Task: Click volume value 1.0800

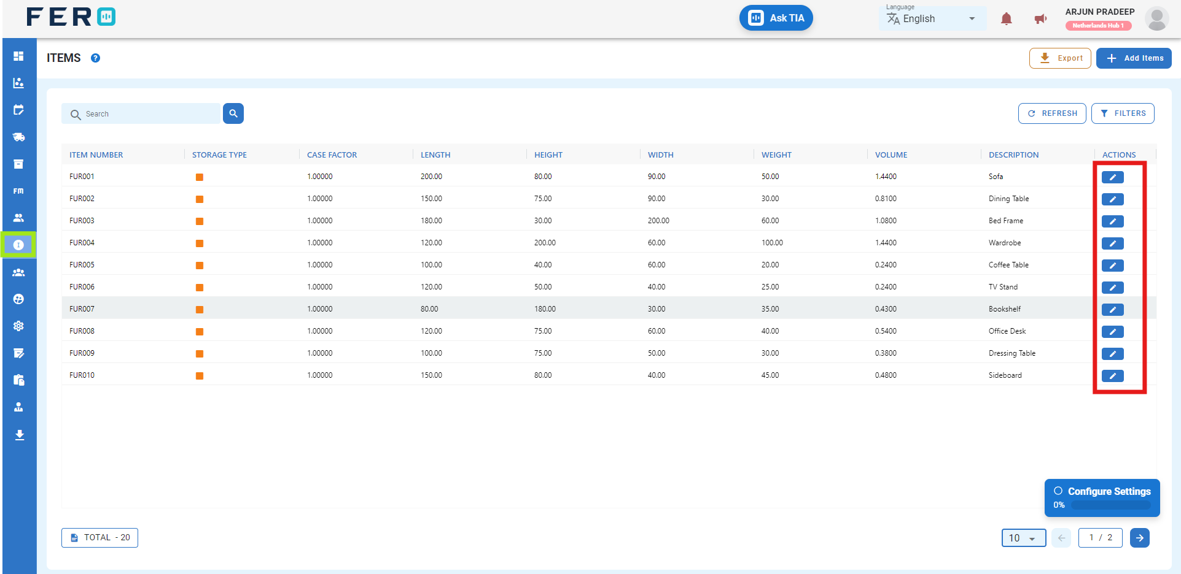Action: tap(886, 221)
